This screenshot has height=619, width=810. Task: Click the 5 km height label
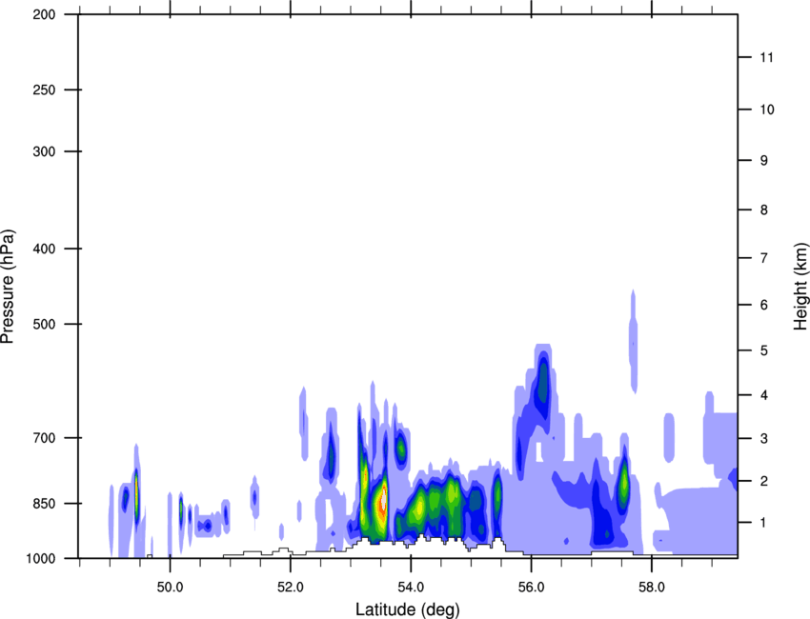pyautogui.click(x=764, y=350)
